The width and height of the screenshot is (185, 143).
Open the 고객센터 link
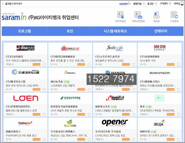(164, 4)
